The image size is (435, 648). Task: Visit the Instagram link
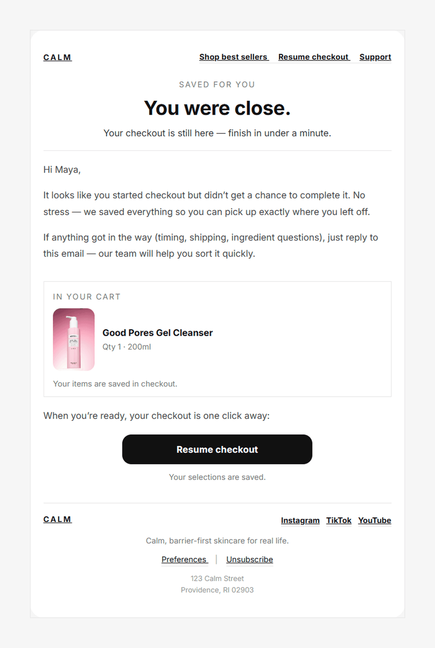click(300, 520)
